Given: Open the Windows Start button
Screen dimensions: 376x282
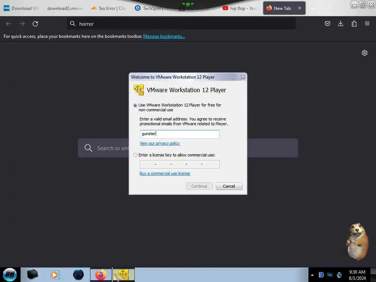Looking at the screenshot, I should [x=10, y=275].
